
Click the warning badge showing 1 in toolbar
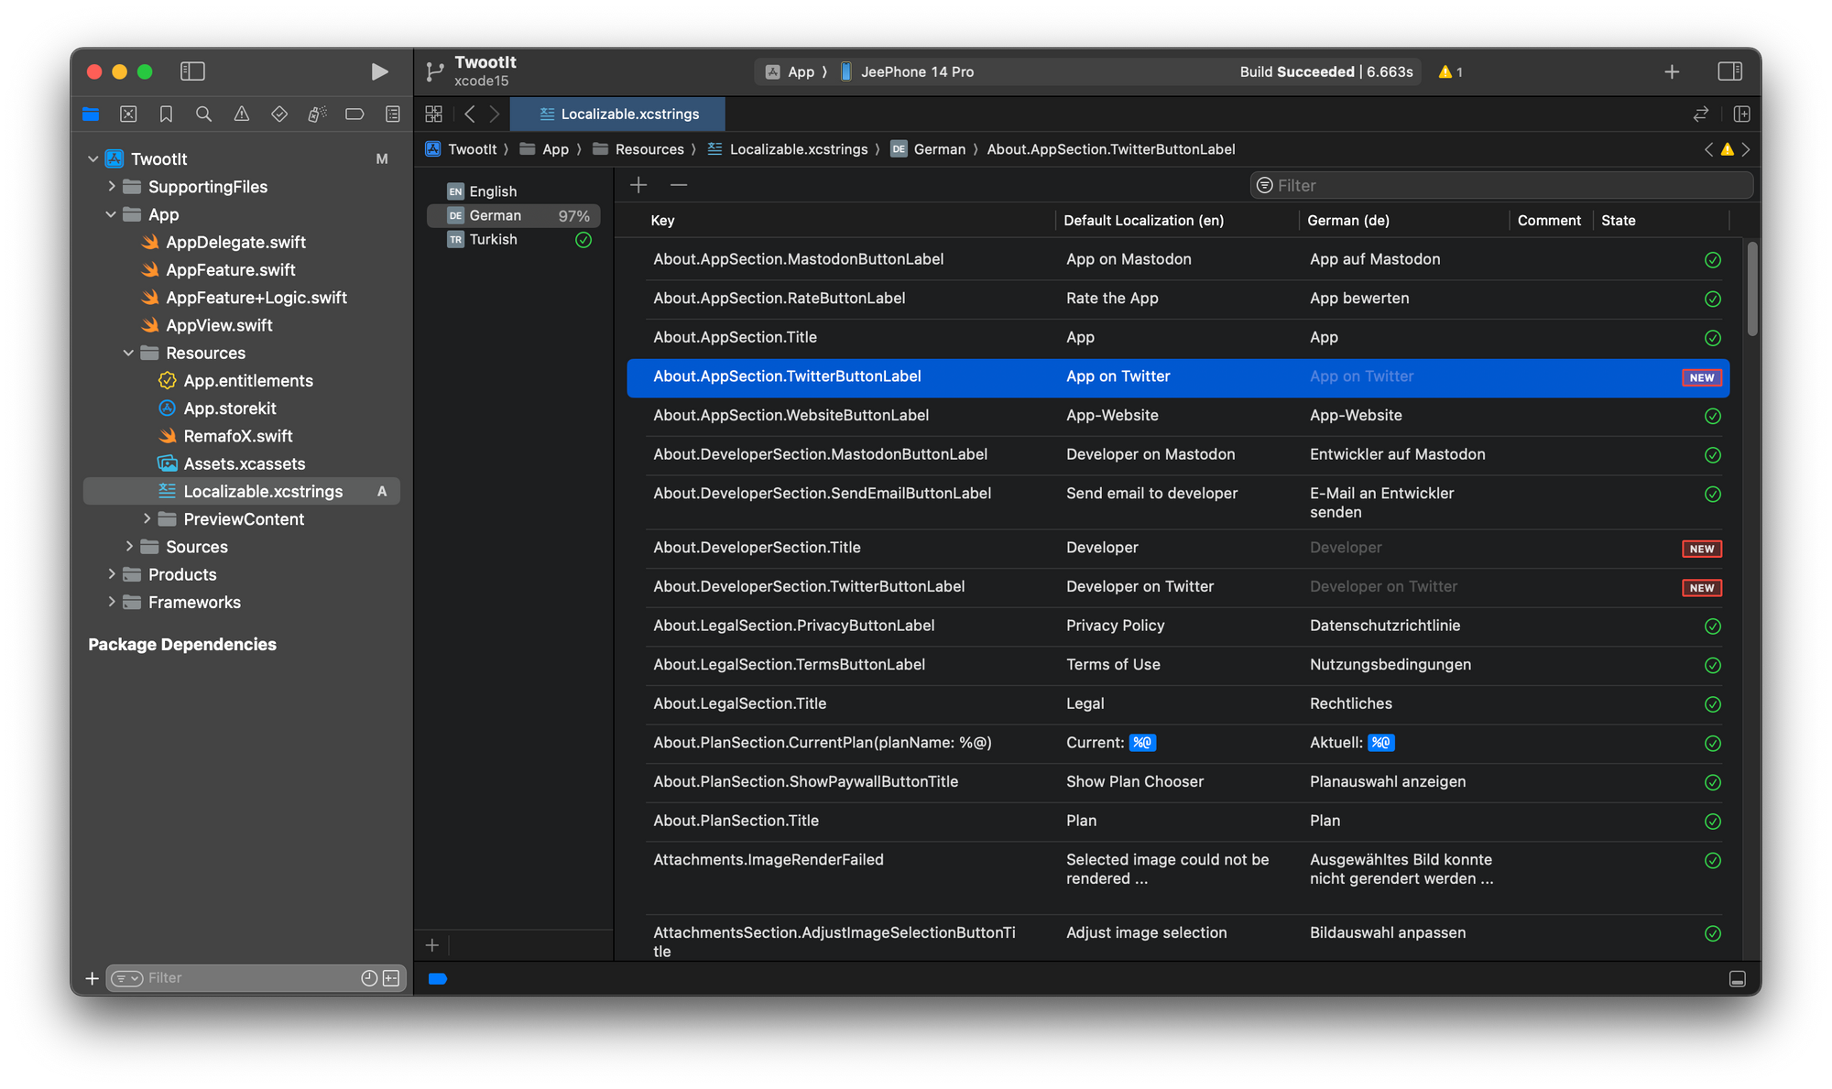pyautogui.click(x=1450, y=71)
